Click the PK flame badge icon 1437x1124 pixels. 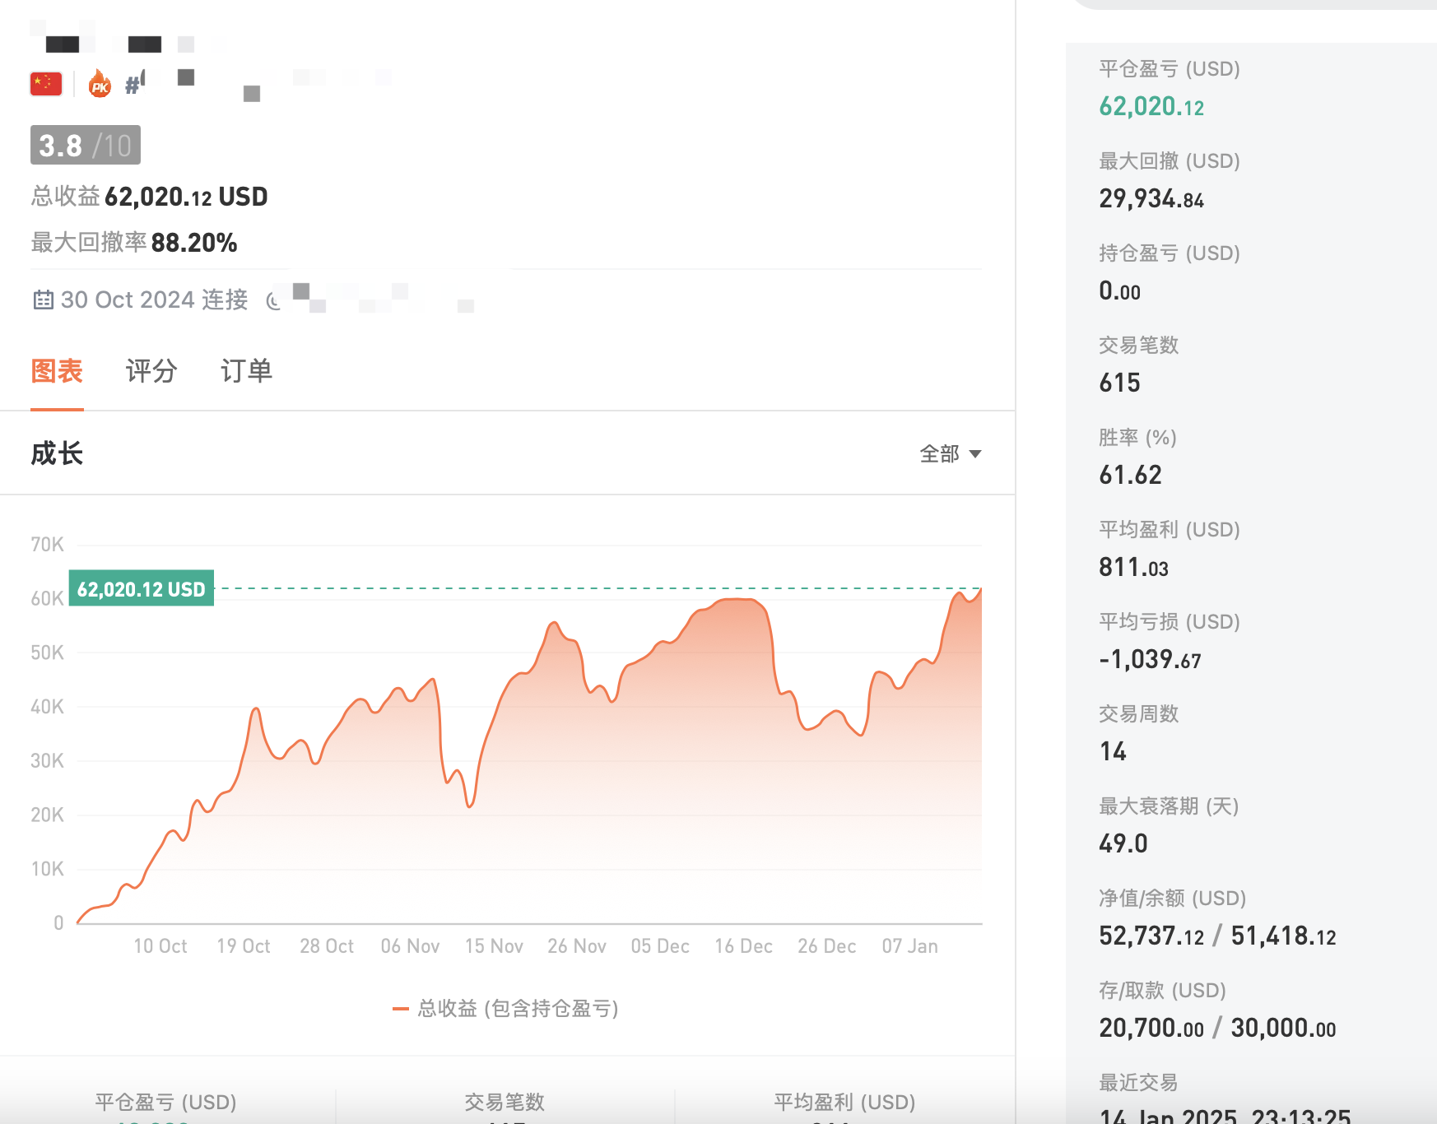tap(100, 84)
